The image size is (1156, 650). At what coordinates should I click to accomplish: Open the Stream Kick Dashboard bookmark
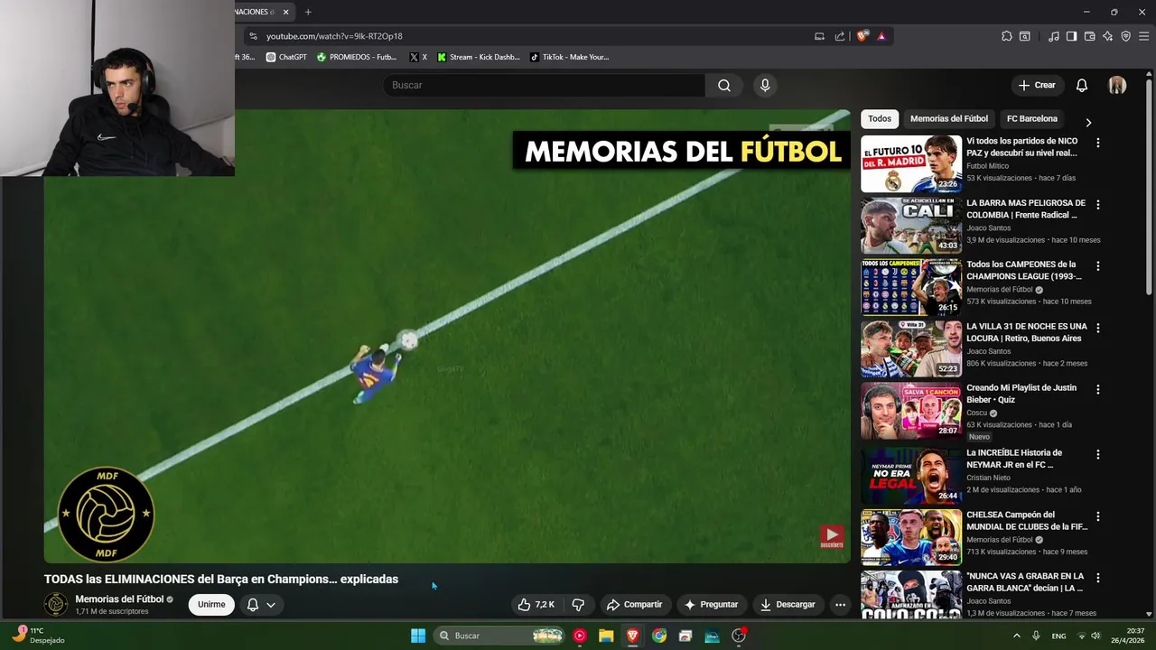(479, 57)
